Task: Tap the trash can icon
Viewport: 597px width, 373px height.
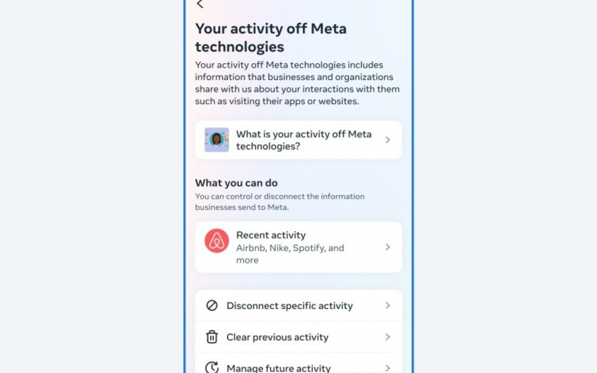Action: pos(212,337)
